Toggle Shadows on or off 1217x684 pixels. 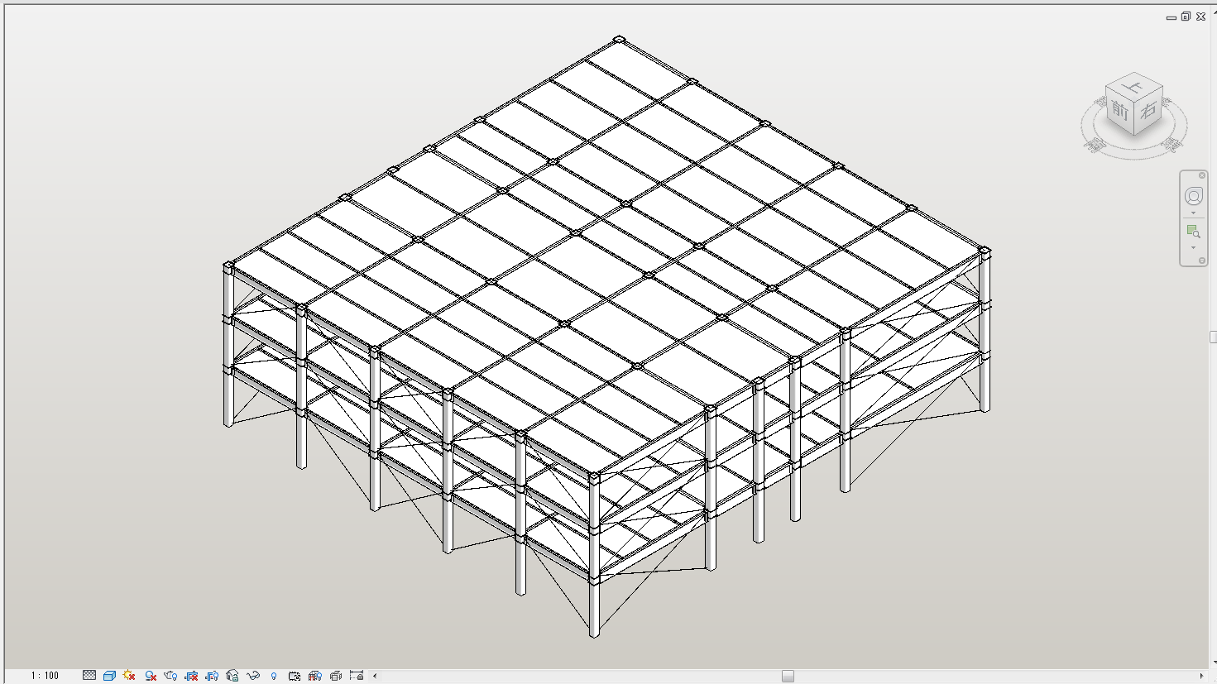[x=150, y=676]
